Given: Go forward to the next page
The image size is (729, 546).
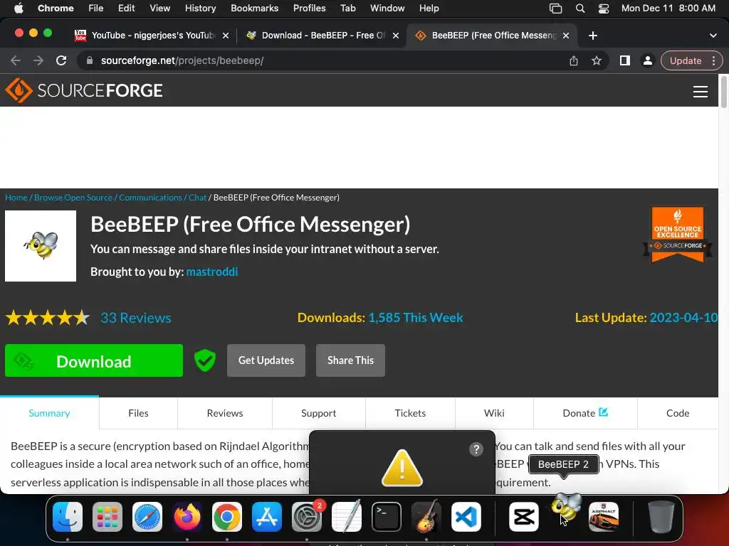Looking at the screenshot, I should [x=38, y=60].
